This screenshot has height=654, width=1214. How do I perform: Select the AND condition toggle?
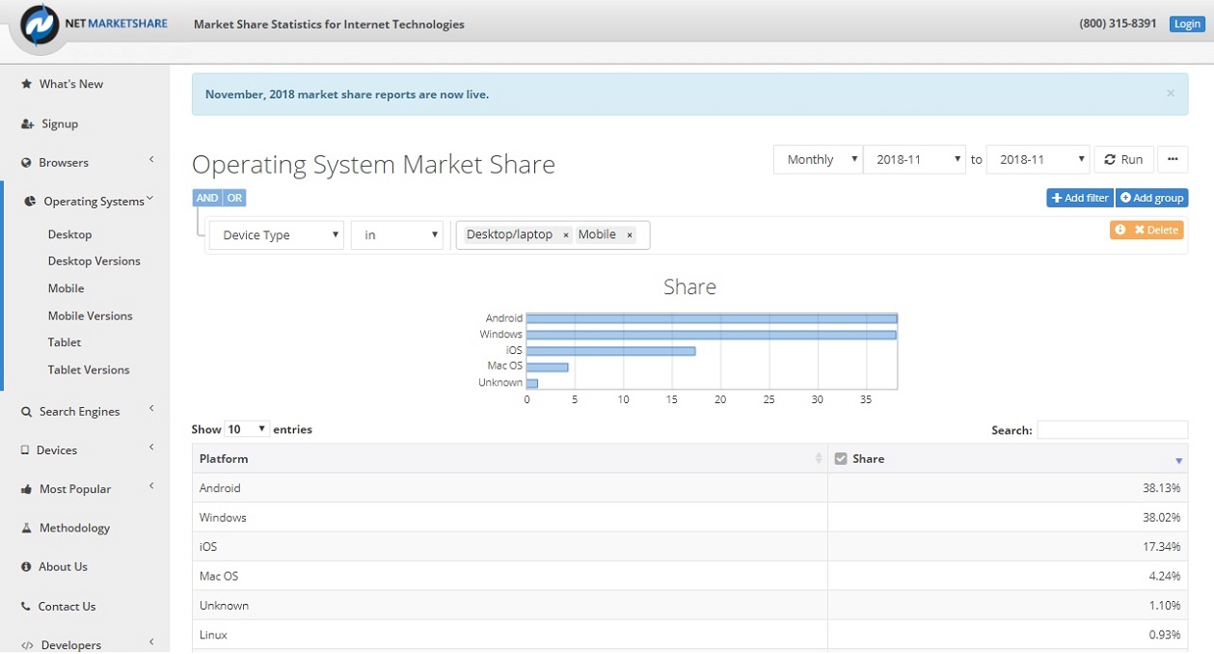tap(207, 198)
